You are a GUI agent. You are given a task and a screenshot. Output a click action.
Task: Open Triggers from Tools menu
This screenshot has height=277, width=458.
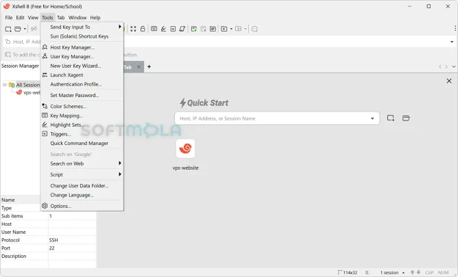[x=82, y=134]
